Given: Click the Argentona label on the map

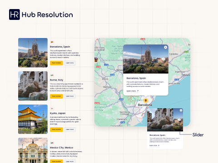Looking at the screenshot, I should click(180, 72).
